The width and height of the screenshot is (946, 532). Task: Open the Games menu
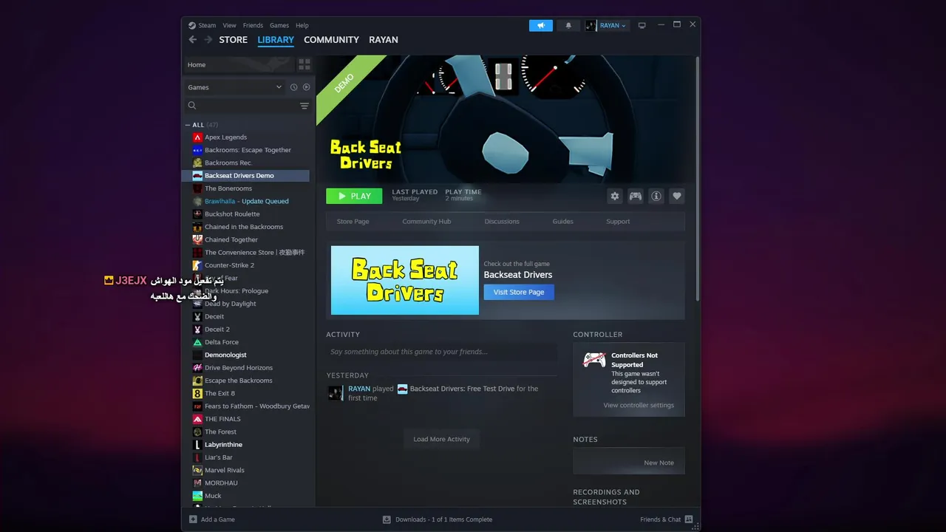coord(279,25)
